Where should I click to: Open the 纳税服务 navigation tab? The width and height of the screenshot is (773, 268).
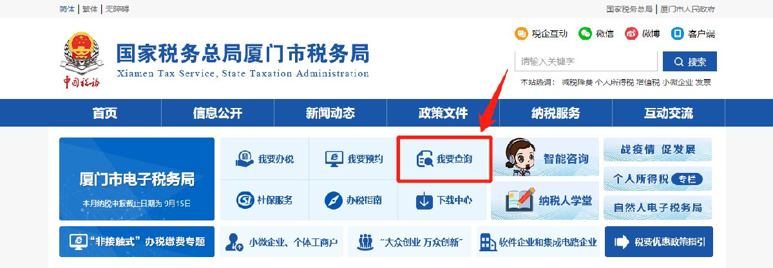[556, 113]
